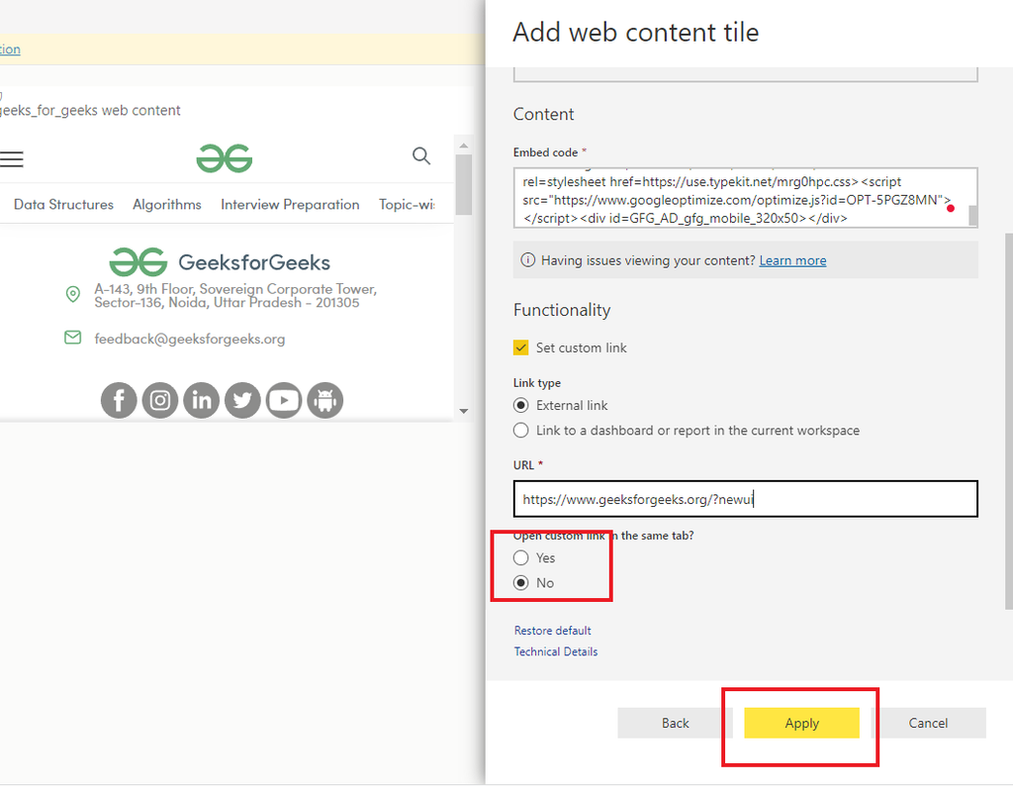
Task: Open the Android app icon
Action: point(324,401)
